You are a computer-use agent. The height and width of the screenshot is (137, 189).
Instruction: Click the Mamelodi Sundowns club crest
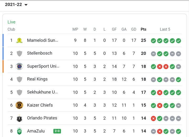click(x=19, y=40)
